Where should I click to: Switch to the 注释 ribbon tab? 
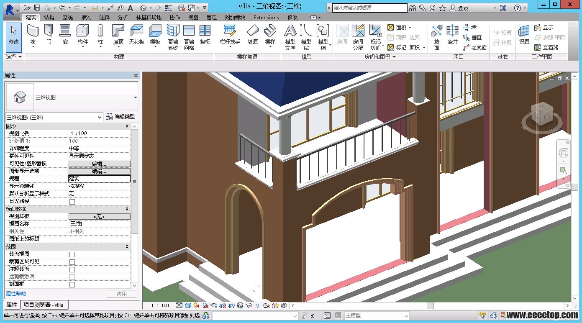coord(104,18)
